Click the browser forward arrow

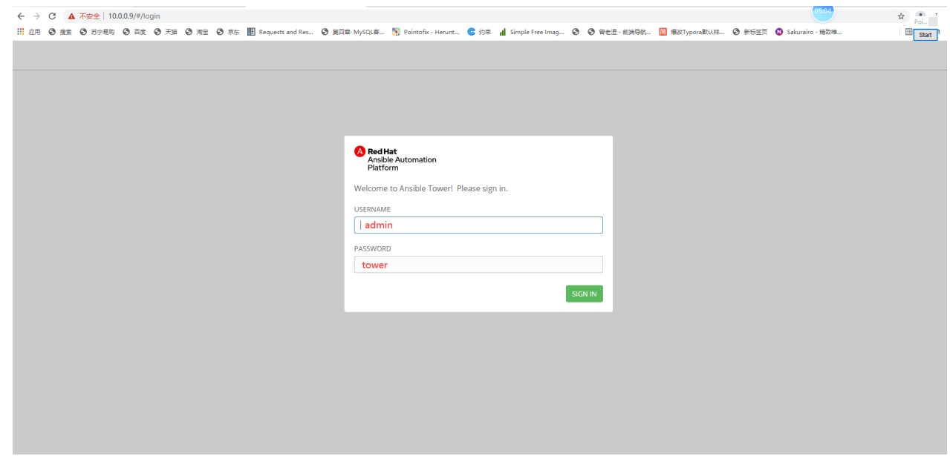pyautogui.click(x=36, y=16)
